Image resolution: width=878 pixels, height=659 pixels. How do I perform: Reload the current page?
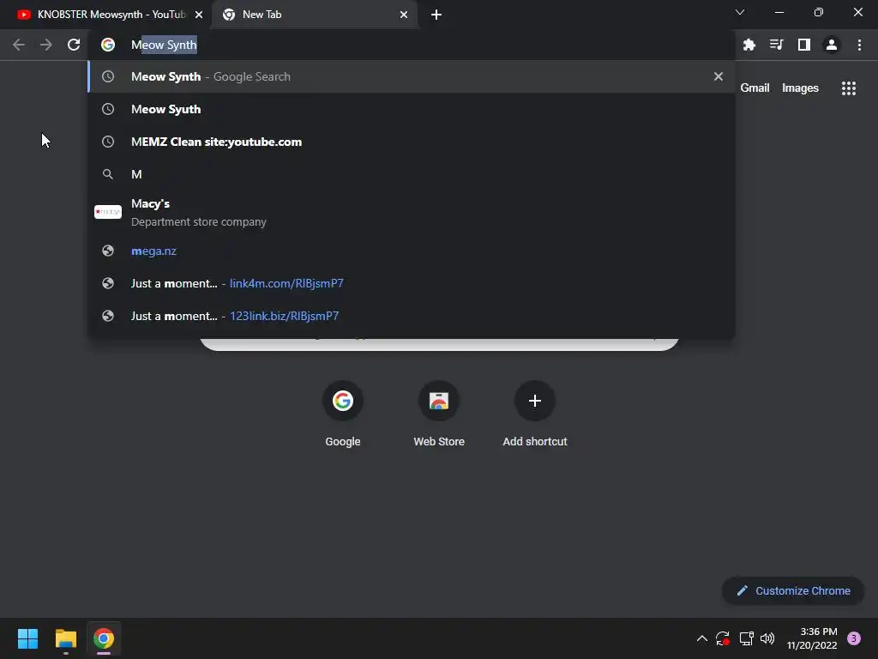(74, 45)
